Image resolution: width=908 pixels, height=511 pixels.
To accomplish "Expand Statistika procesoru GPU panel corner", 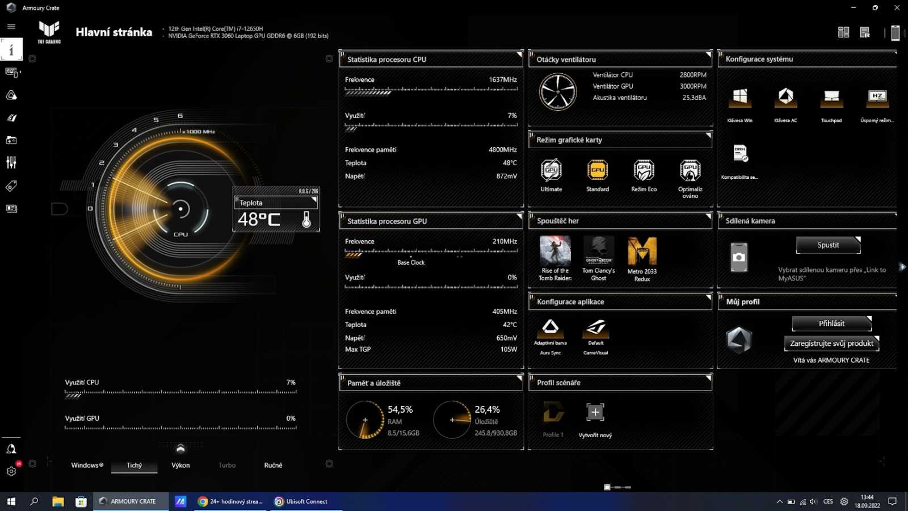I will (519, 216).
